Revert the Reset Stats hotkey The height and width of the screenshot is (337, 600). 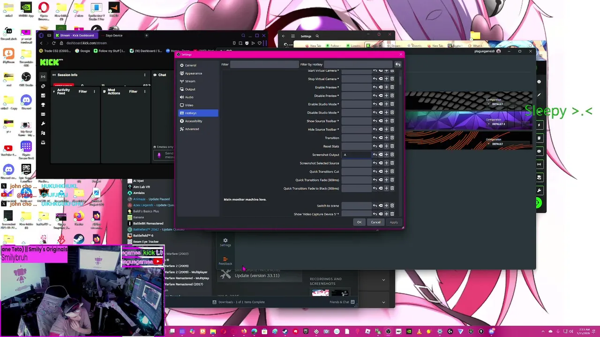pyautogui.click(x=375, y=146)
